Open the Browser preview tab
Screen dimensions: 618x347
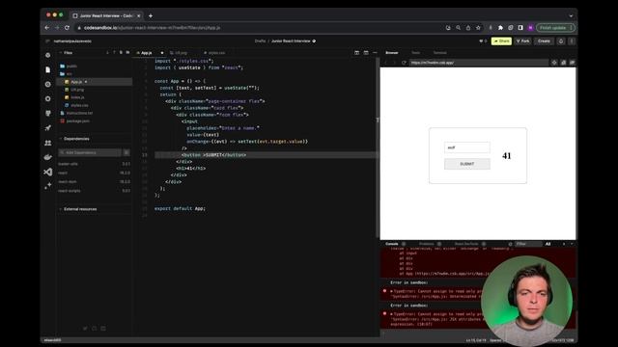point(391,53)
